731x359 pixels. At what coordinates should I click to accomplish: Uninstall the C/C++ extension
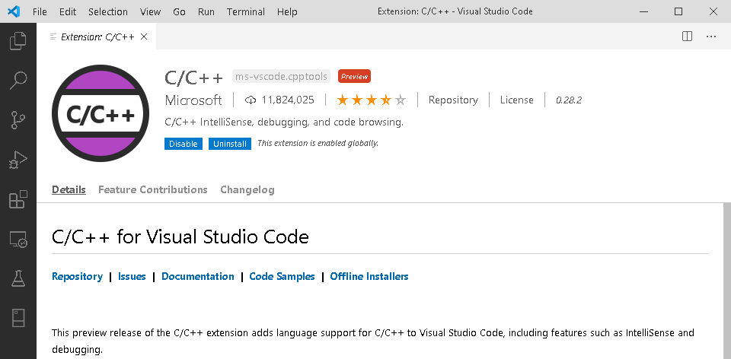point(230,144)
